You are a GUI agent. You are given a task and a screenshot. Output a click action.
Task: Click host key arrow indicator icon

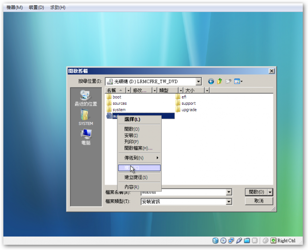(x=273, y=240)
